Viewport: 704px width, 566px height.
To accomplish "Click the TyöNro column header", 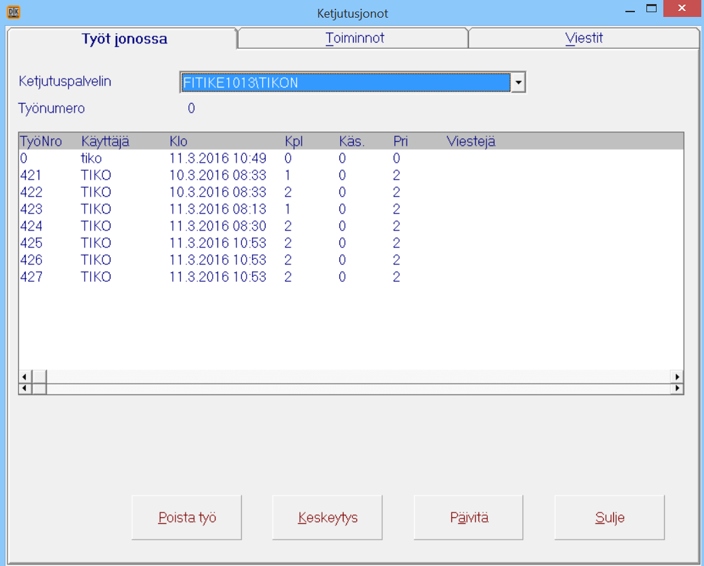I will click(x=41, y=142).
